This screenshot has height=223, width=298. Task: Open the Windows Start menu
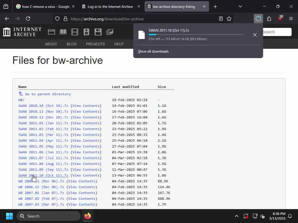[x=10, y=216]
